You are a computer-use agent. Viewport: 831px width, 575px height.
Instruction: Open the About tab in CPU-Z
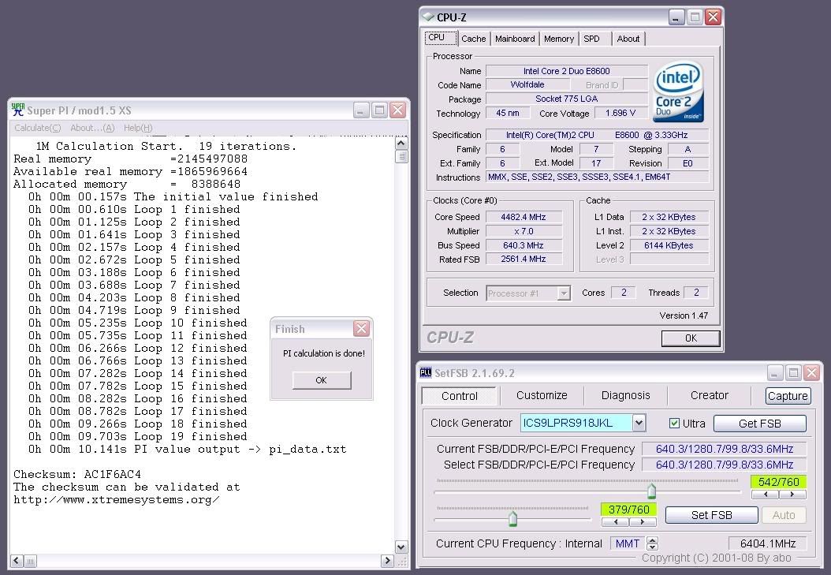pyautogui.click(x=628, y=39)
